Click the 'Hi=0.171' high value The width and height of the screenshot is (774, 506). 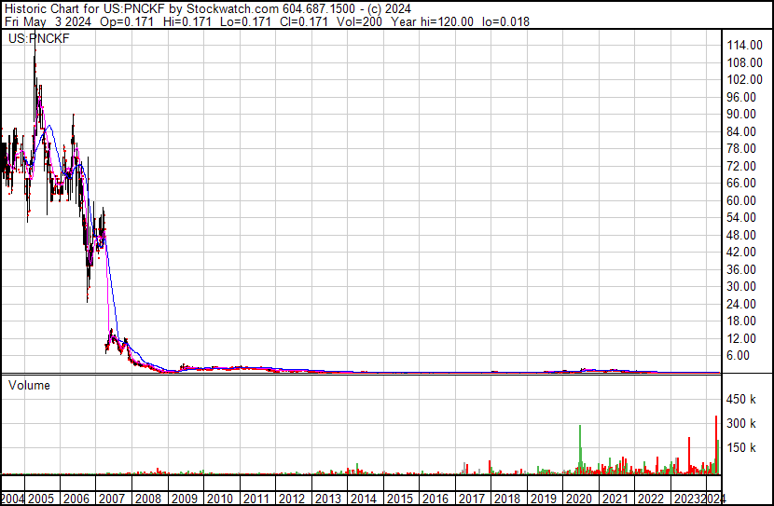(x=187, y=21)
